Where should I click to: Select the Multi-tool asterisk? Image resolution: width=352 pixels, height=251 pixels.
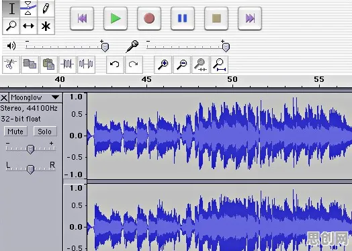tap(46, 26)
